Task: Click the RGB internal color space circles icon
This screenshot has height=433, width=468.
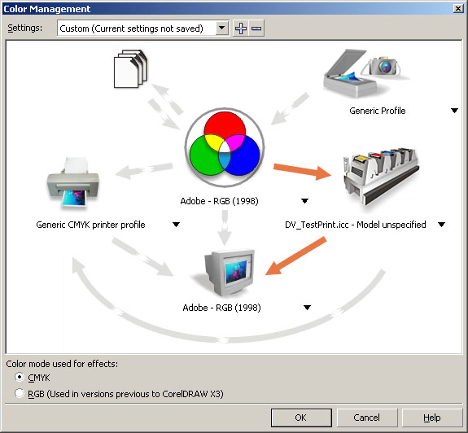Action: [x=225, y=147]
